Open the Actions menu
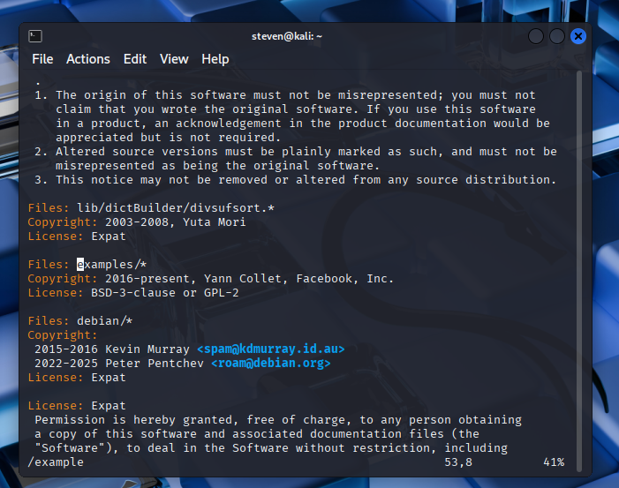This screenshot has width=619, height=488. click(88, 59)
